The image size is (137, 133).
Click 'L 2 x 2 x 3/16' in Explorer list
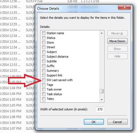pyautogui.click(x=90, y=1)
